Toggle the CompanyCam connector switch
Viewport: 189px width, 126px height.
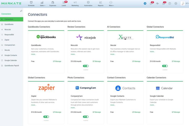[86, 117]
